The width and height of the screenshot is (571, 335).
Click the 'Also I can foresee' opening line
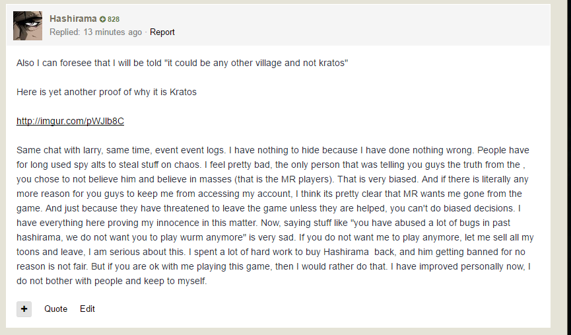182,63
